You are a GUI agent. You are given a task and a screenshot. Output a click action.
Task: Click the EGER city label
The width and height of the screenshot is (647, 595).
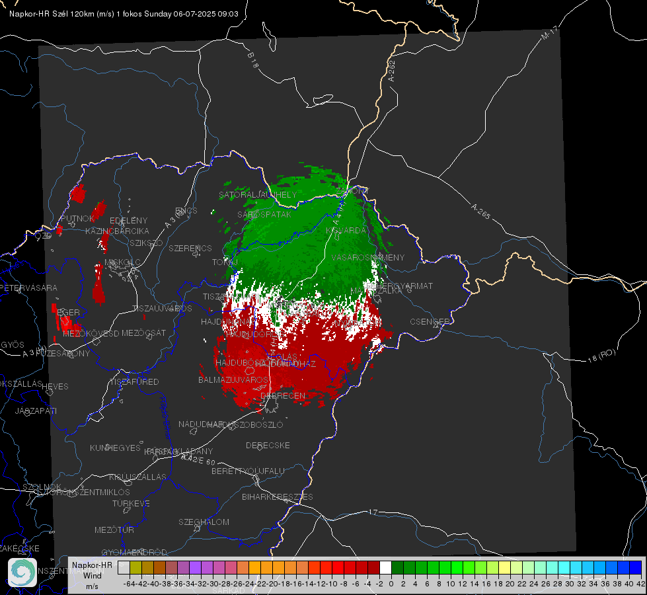68,313
